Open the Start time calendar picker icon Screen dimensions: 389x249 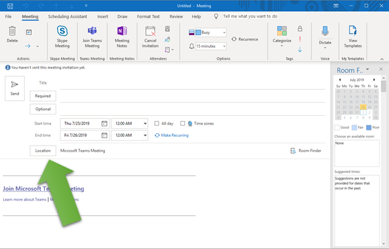tap(104, 123)
